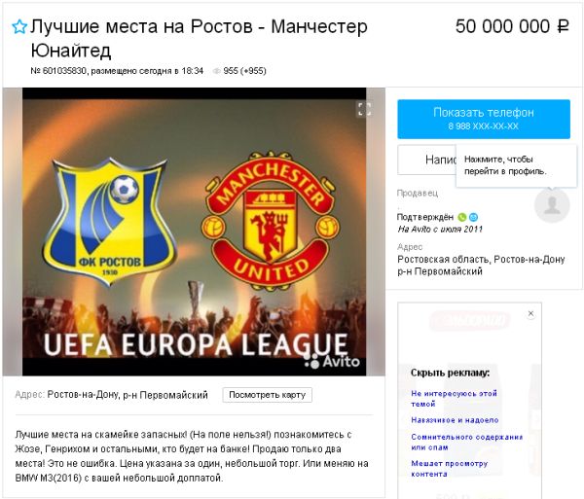This screenshot has width=584, height=499.
Task: Click the listing title Ростов - Манчестер Юнайтед
Action: coord(199,38)
